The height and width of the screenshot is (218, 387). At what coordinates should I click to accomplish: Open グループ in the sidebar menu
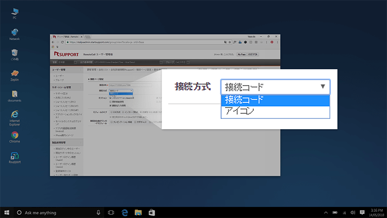[59, 80]
